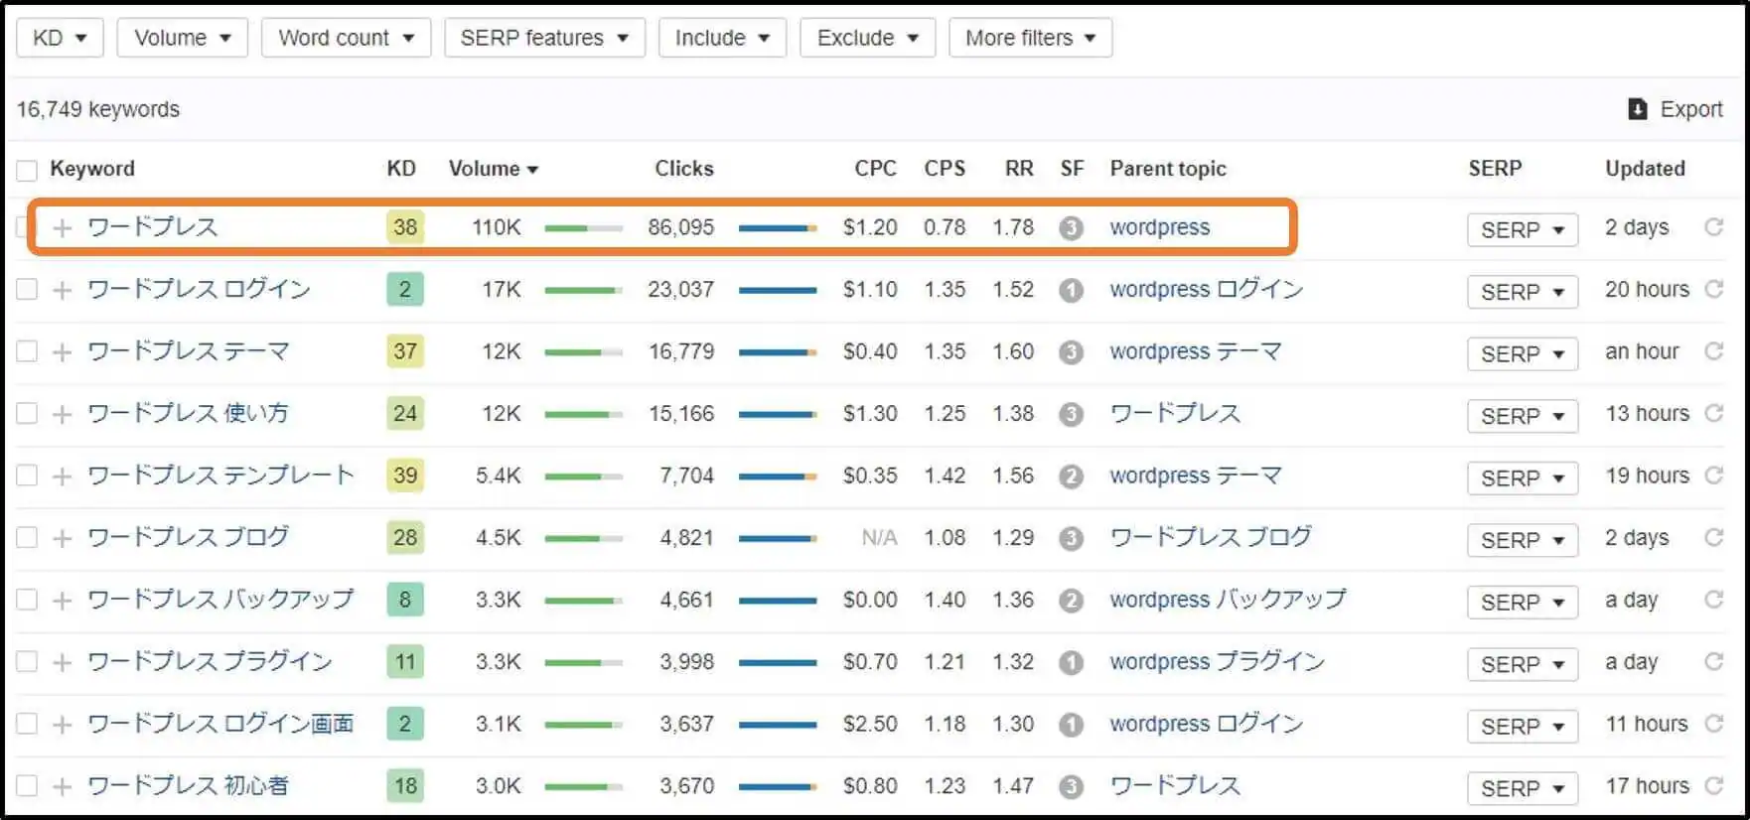Image resolution: width=1750 pixels, height=820 pixels.
Task: Click SF badge in ワードプレス バックアップ row
Action: [1071, 601]
